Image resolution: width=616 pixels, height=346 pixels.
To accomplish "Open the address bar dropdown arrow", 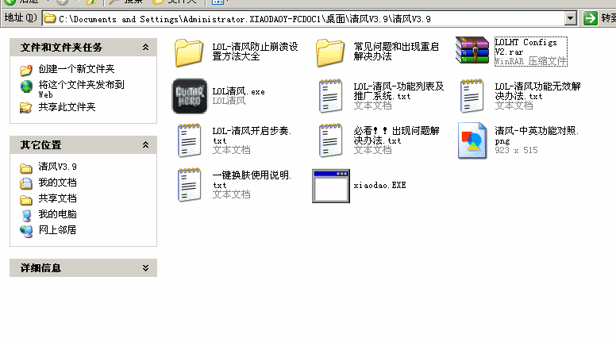I will click(571, 18).
